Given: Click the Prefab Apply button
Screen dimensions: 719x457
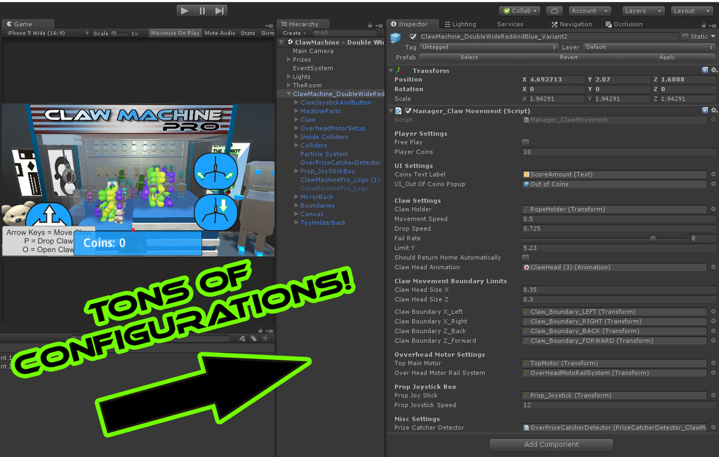Looking at the screenshot, I should click(667, 57).
